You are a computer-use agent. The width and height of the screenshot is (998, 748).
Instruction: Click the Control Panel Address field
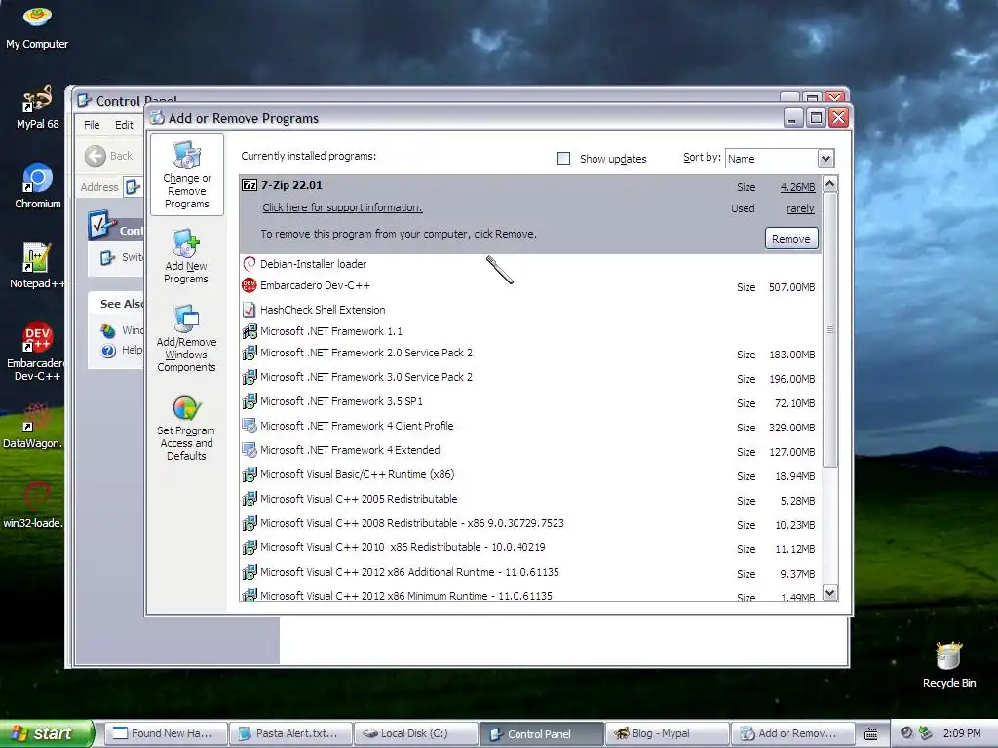pos(133,187)
